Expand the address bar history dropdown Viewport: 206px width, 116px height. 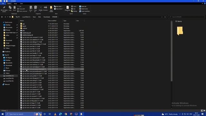(162, 17)
